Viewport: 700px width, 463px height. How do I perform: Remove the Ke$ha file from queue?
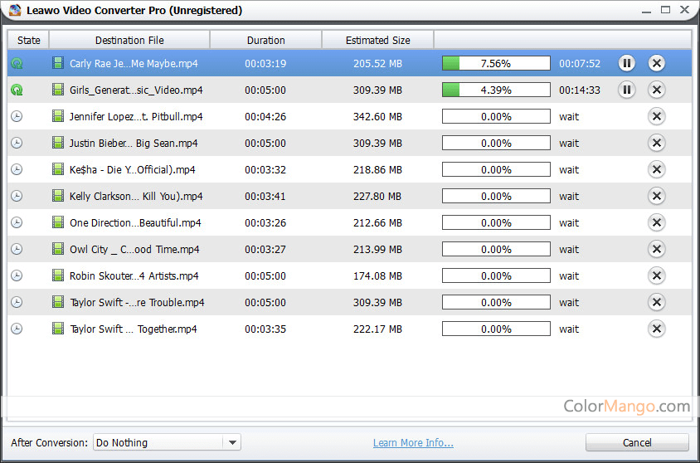tap(656, 169)
